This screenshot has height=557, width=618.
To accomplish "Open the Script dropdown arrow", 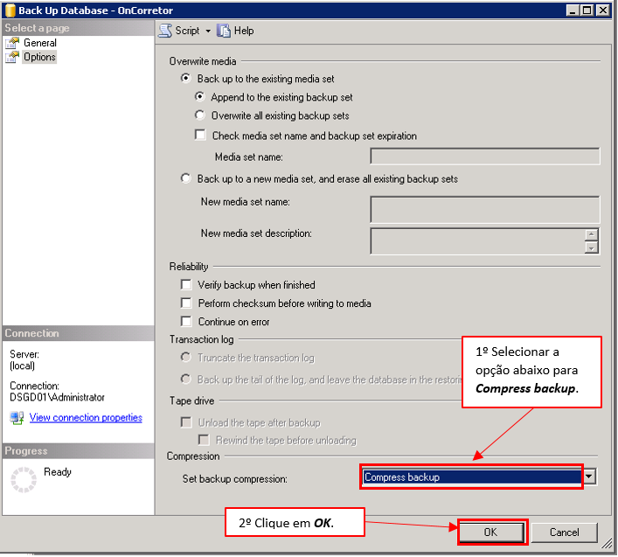I will 208,31.
